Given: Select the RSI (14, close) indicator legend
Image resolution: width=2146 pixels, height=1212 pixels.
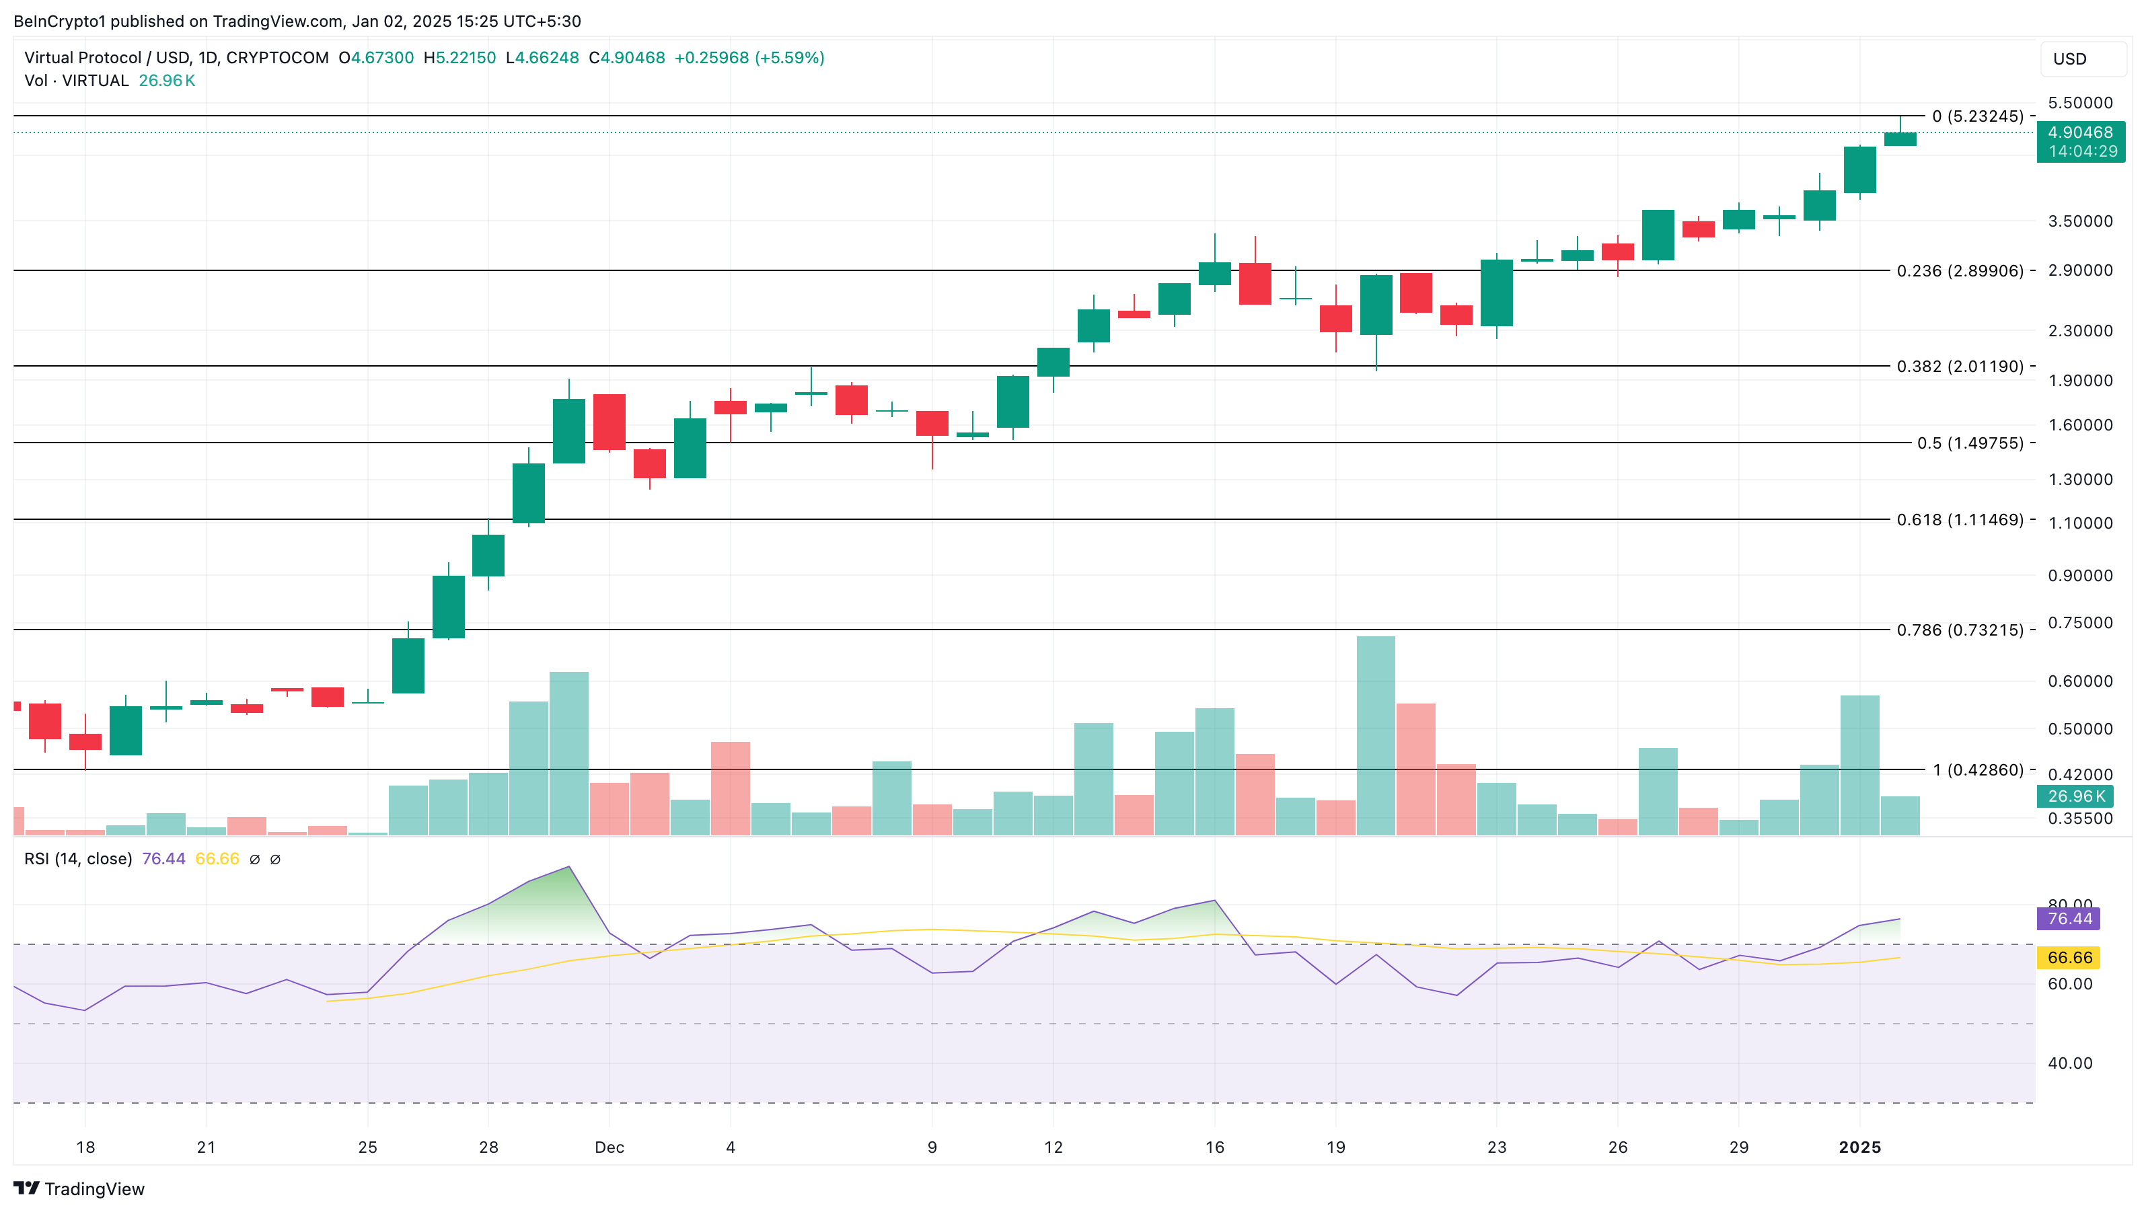Looking at the screenshot, I should point(78,859).
